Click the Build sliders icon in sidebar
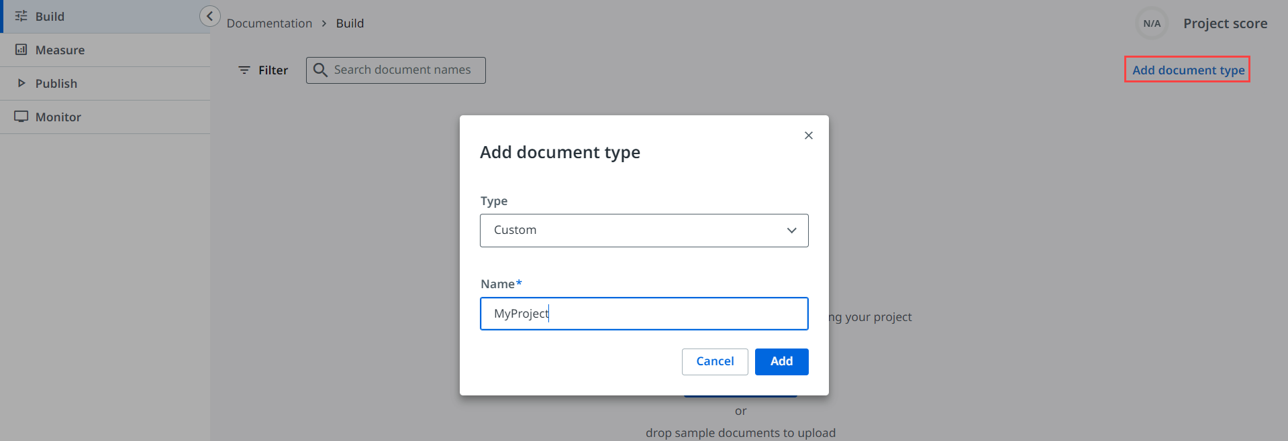Image resolution: width=1288 pixels, height=441 pixels. (x=21, y=16)
